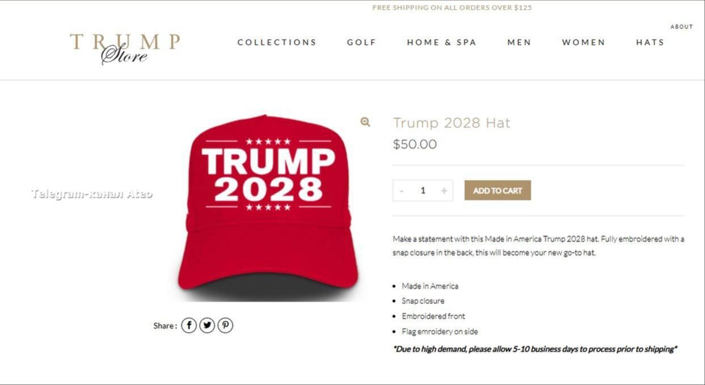
Task: Open the Collections menu
Action: tap(277, 43)
